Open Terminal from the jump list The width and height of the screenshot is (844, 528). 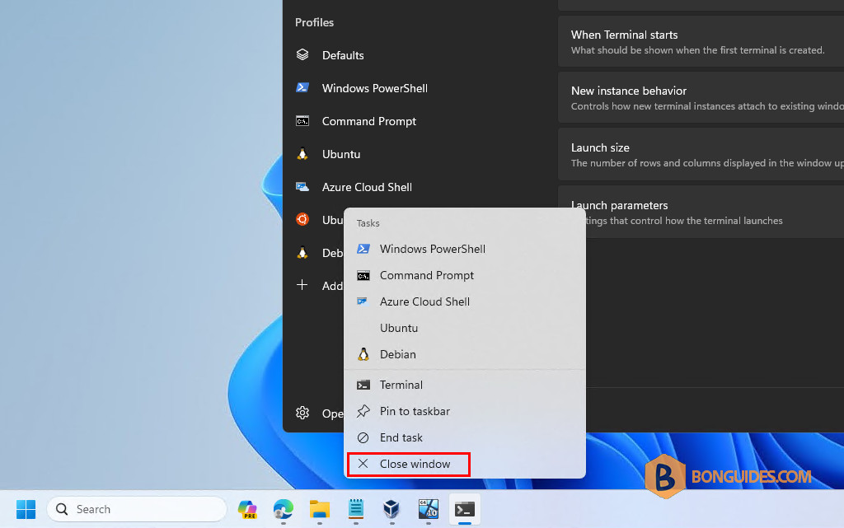point(465,385)
